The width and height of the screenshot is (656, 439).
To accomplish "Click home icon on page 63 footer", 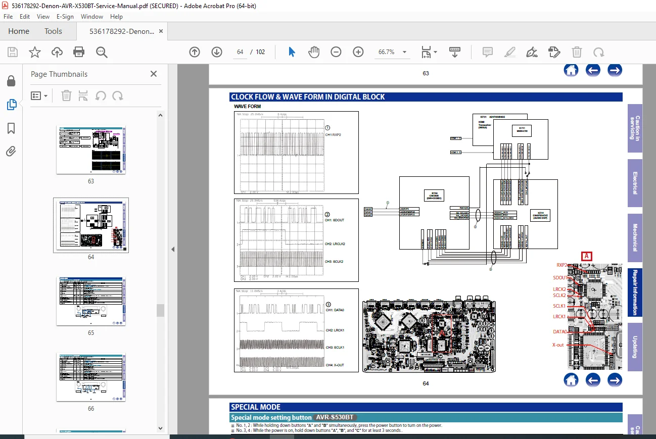I will click(571, 70).
